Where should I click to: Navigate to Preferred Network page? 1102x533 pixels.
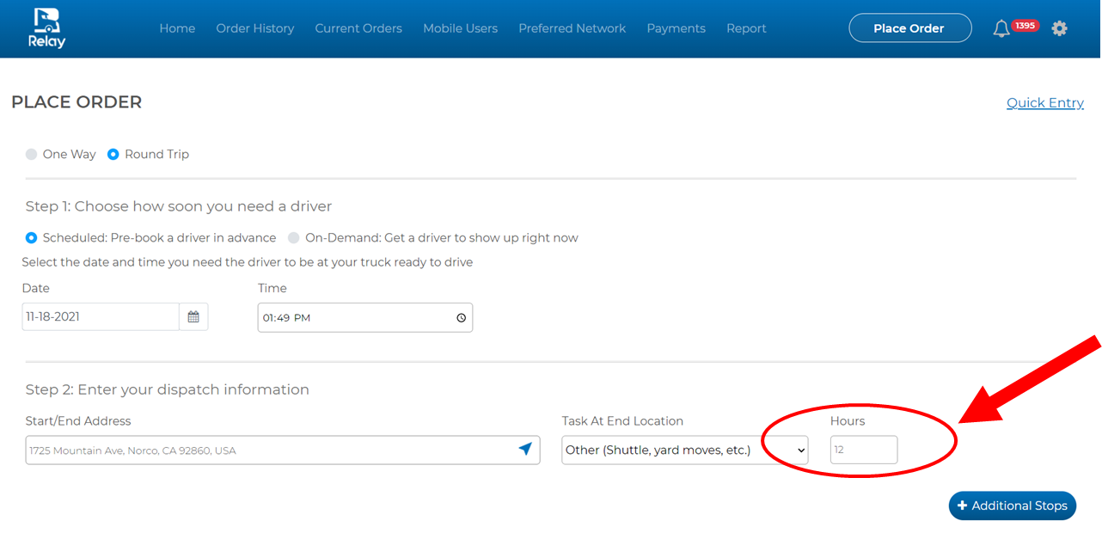tap(572, 28)
